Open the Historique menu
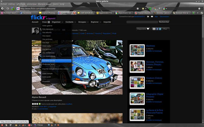The image size is (204, 127). [32, 4]
